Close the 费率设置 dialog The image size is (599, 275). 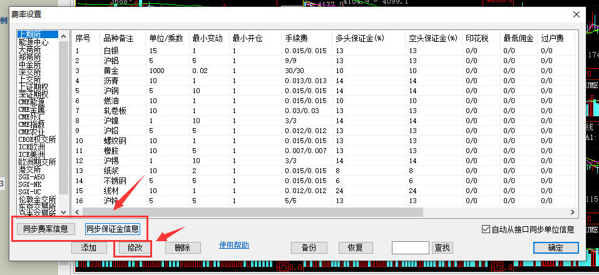[576, 15]
